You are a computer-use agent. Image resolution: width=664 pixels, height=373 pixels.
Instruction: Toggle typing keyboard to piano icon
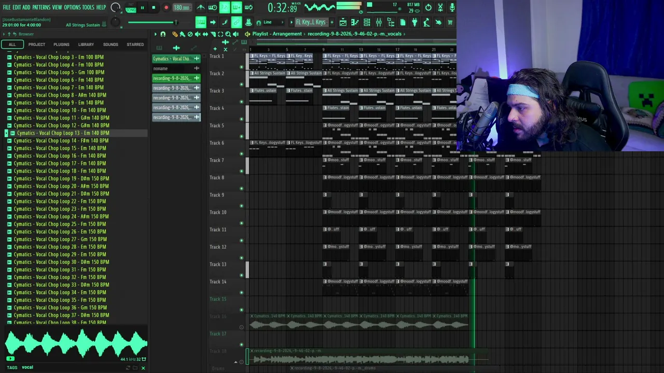click(201, 22)
